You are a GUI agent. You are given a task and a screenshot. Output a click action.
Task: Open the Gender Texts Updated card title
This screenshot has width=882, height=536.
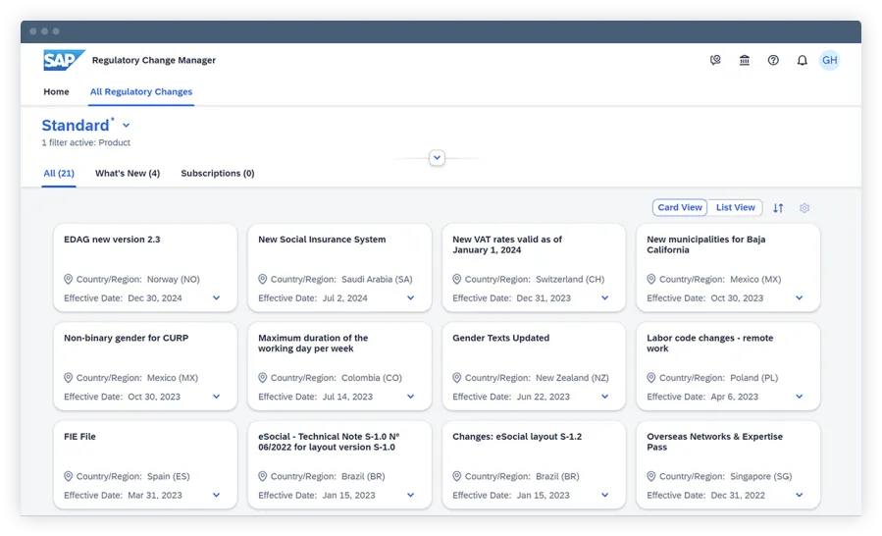500,339
